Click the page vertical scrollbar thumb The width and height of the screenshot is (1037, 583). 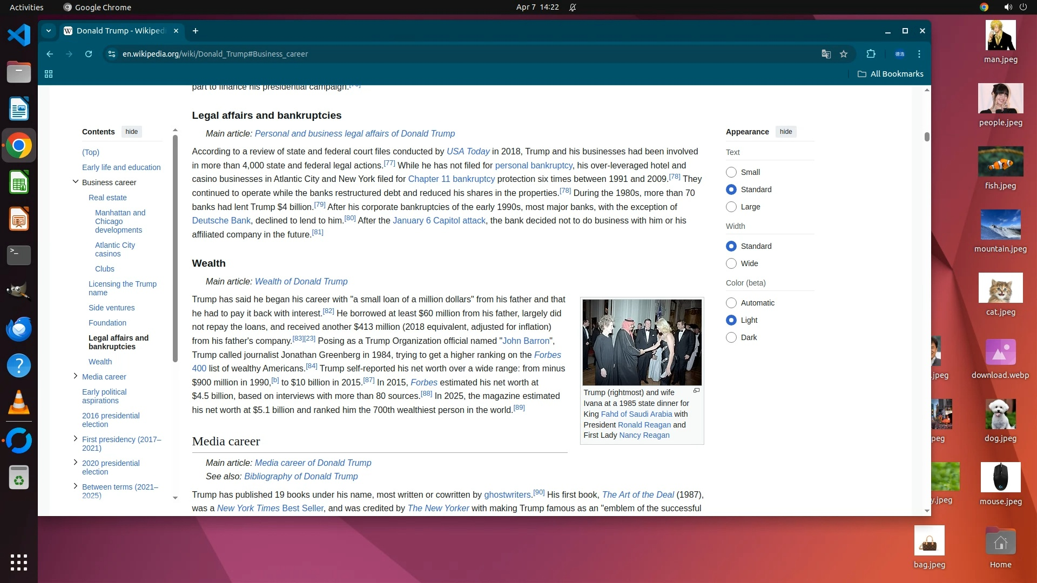[927, 137]
